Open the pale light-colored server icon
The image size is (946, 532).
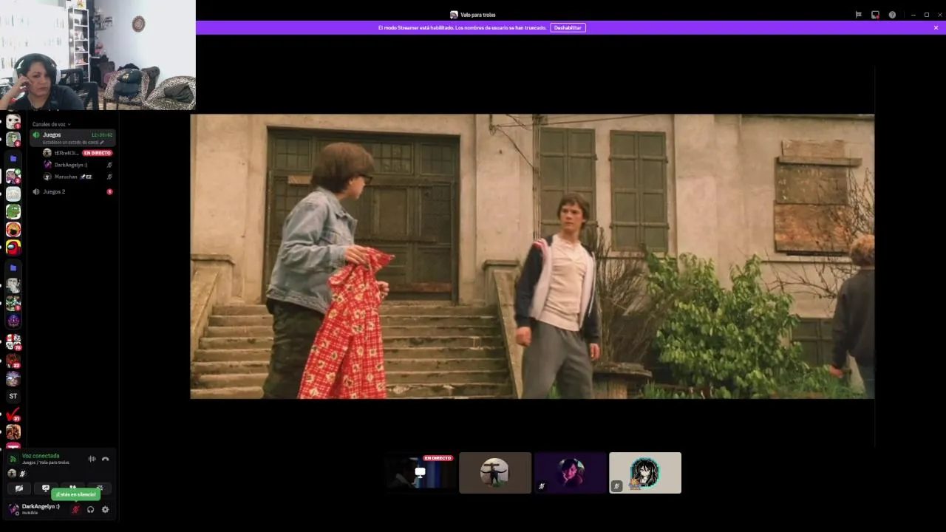13,194
